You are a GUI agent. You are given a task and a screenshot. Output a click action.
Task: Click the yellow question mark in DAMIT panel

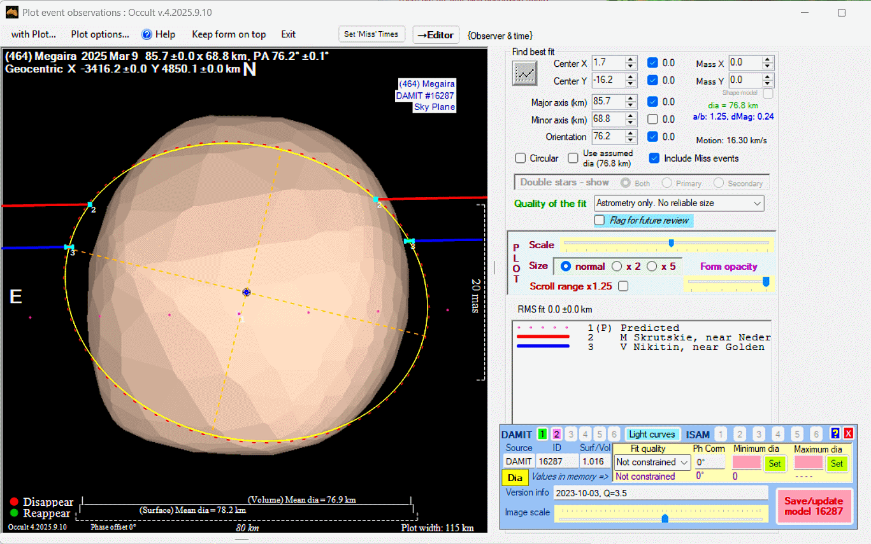point(835,434)
